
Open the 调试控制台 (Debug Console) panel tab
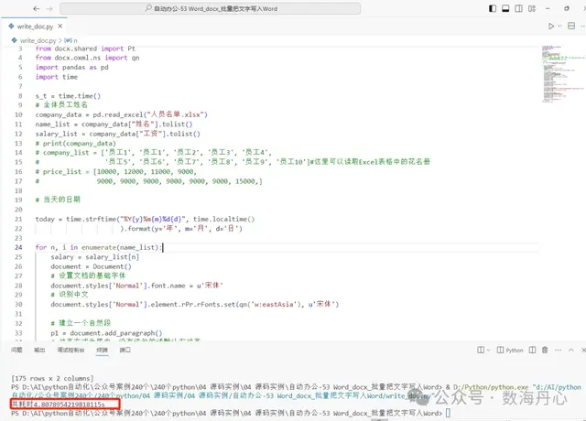(71, 350)
